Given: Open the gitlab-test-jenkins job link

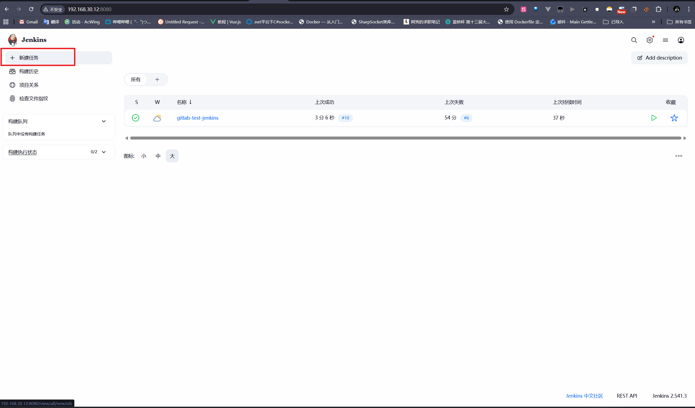Looking at the screenshot, I should pos(197,118).
